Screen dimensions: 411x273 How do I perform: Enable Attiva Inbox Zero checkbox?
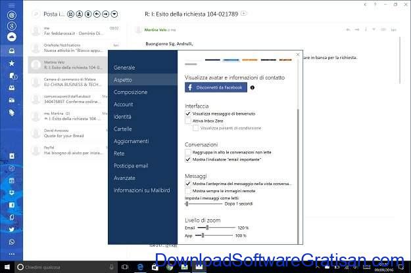[x=188, y=121]
